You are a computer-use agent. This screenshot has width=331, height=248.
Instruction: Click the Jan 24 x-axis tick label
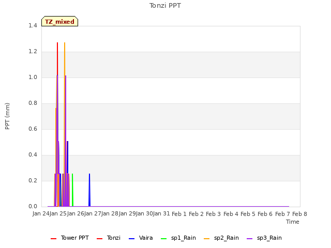tap(41, 214)
